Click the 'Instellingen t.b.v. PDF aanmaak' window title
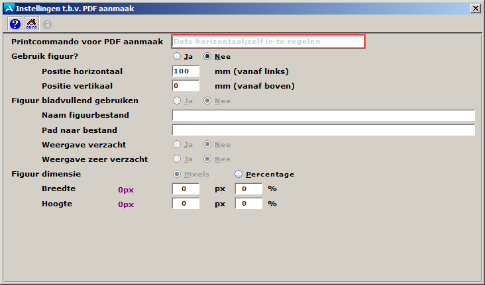Image resolution: width=485 pixels, height=285 pixels. (x=75, y=9)
